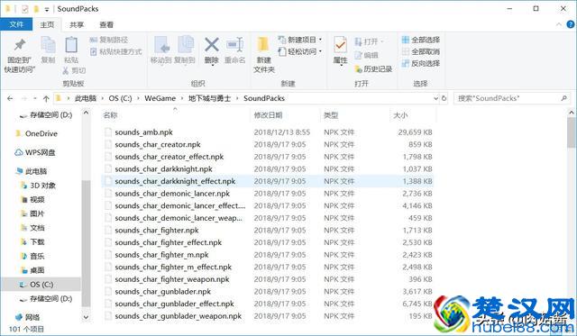Viewport: 577px width, 336px height.
Task: Open the Move to tool
Action: click(161, 50)
